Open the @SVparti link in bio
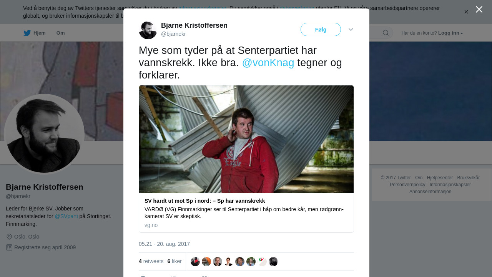The image size is (492, 277). point(66,216)
